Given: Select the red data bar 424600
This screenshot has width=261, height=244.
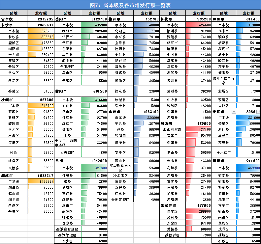Looking at the screenshot, I should (x=198, y=25).
